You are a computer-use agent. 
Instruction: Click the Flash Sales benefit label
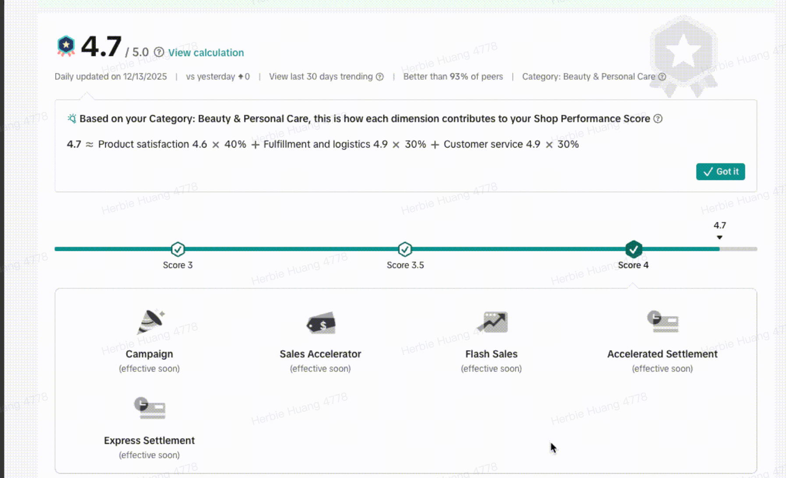click(x=491, y=354)
